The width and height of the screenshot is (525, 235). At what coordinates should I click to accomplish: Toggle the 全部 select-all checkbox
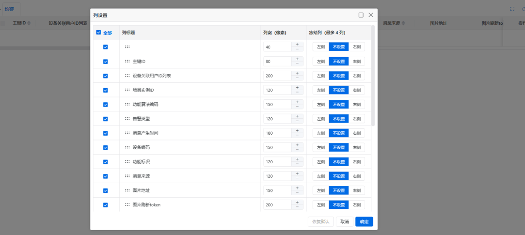point(98,33)
